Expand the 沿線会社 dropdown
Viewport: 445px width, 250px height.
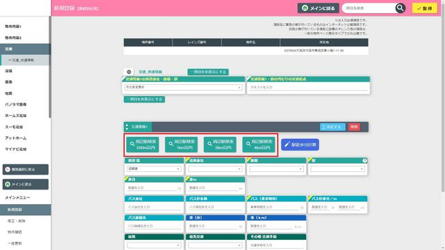point(215,169)
